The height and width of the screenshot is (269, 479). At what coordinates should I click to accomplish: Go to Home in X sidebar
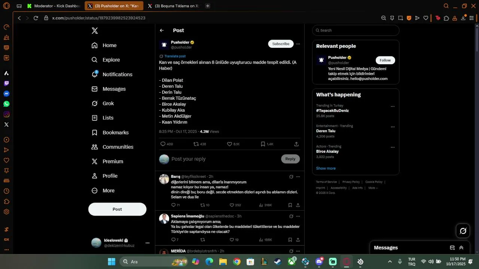click(104, 45)
